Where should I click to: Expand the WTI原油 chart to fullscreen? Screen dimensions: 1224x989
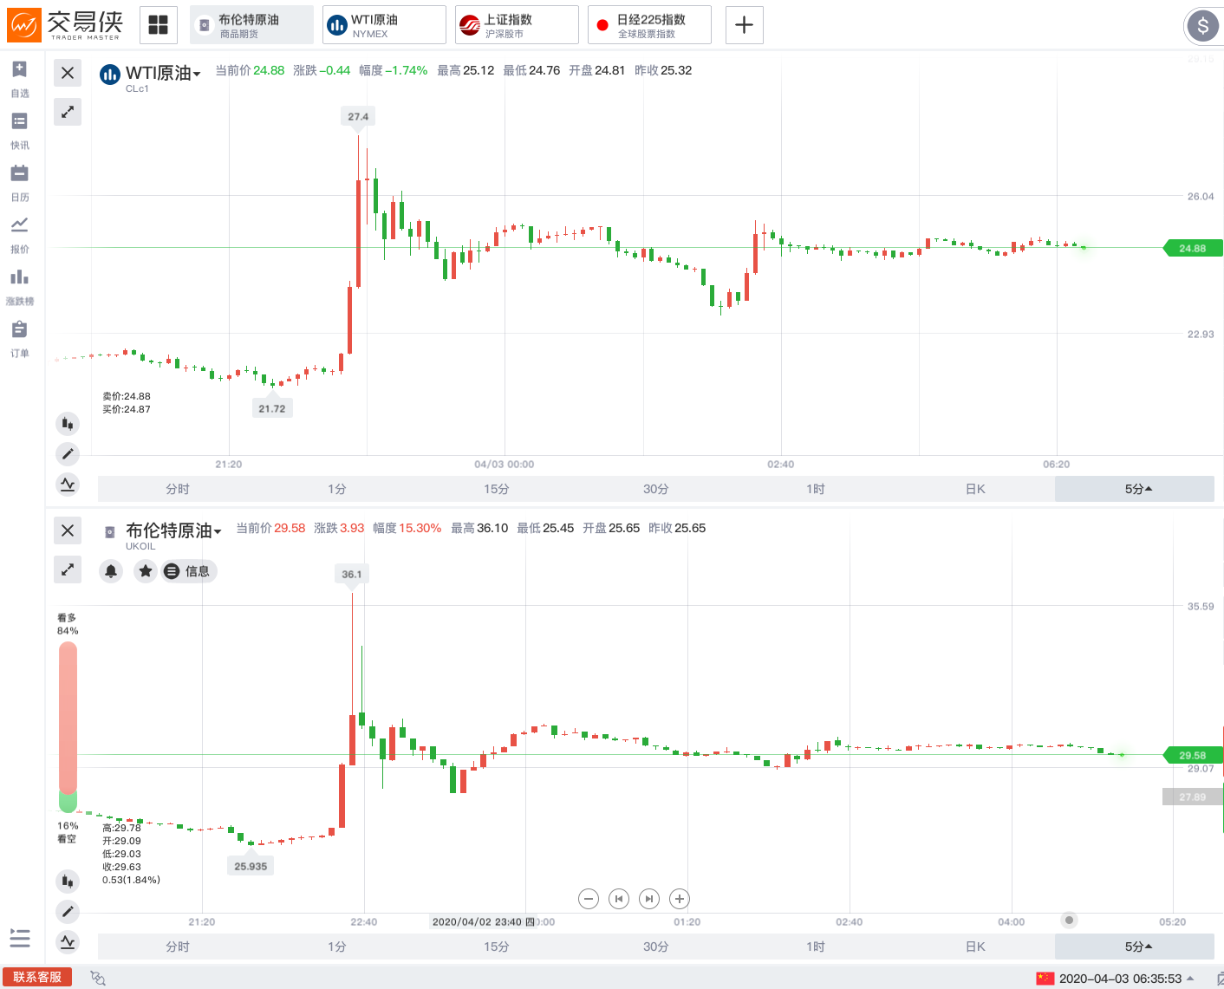68,112
